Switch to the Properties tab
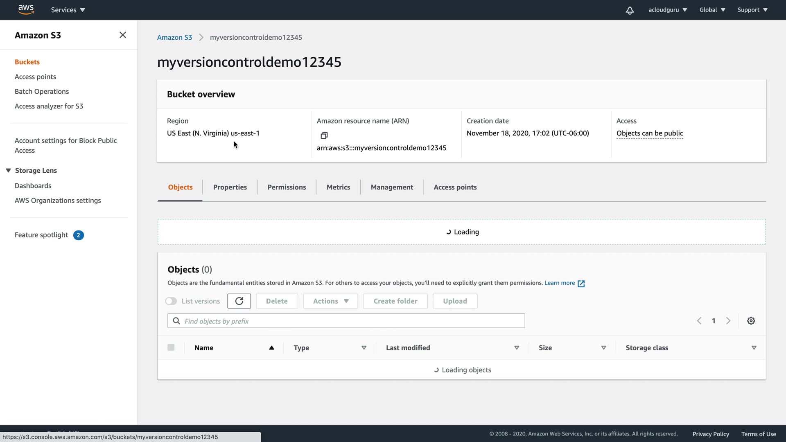 click(230, 187)
